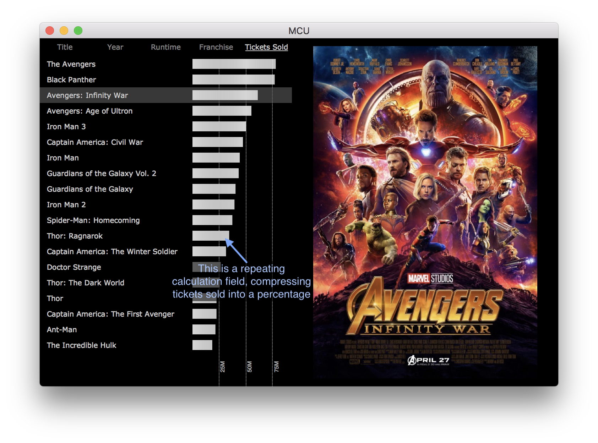Click the Tickets Sold header

click(266, 47)
